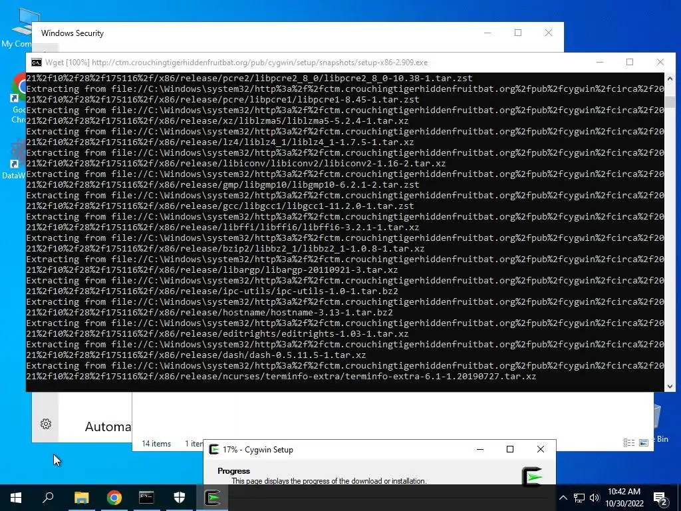Click the dash-0.5.11.5-1.tar.xz console line

(196, 355)
